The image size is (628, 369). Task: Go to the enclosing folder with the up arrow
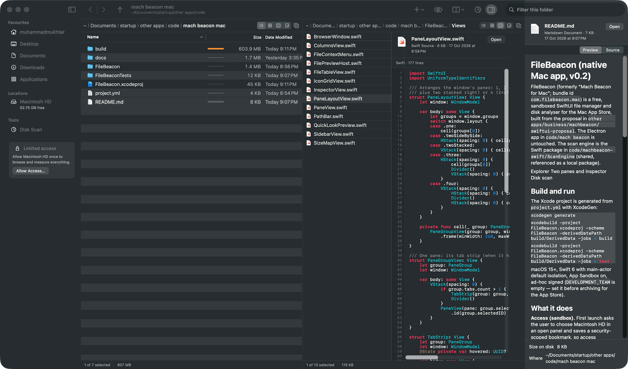pos(120,9)
